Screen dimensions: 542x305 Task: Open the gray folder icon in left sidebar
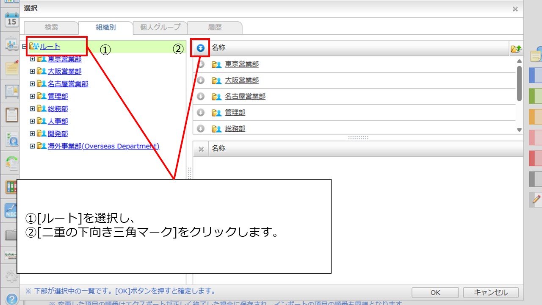(x=11, y=234)
